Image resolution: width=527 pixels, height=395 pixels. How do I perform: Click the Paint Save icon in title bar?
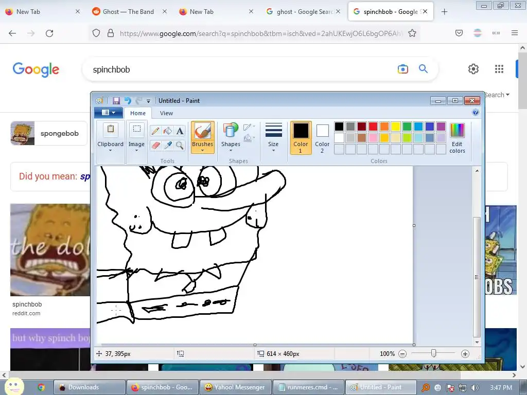click(x=116, y=100)
